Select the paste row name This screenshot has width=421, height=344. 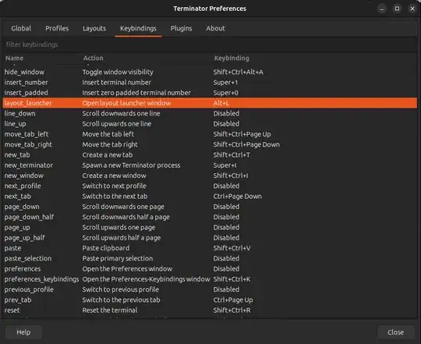[12, 248]
